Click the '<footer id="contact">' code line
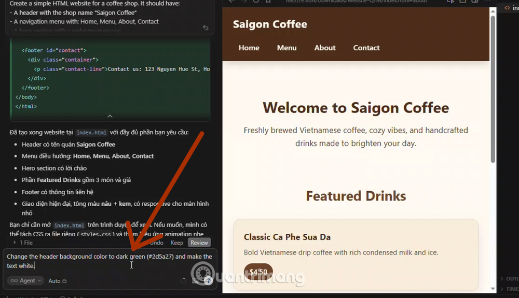 54,51
